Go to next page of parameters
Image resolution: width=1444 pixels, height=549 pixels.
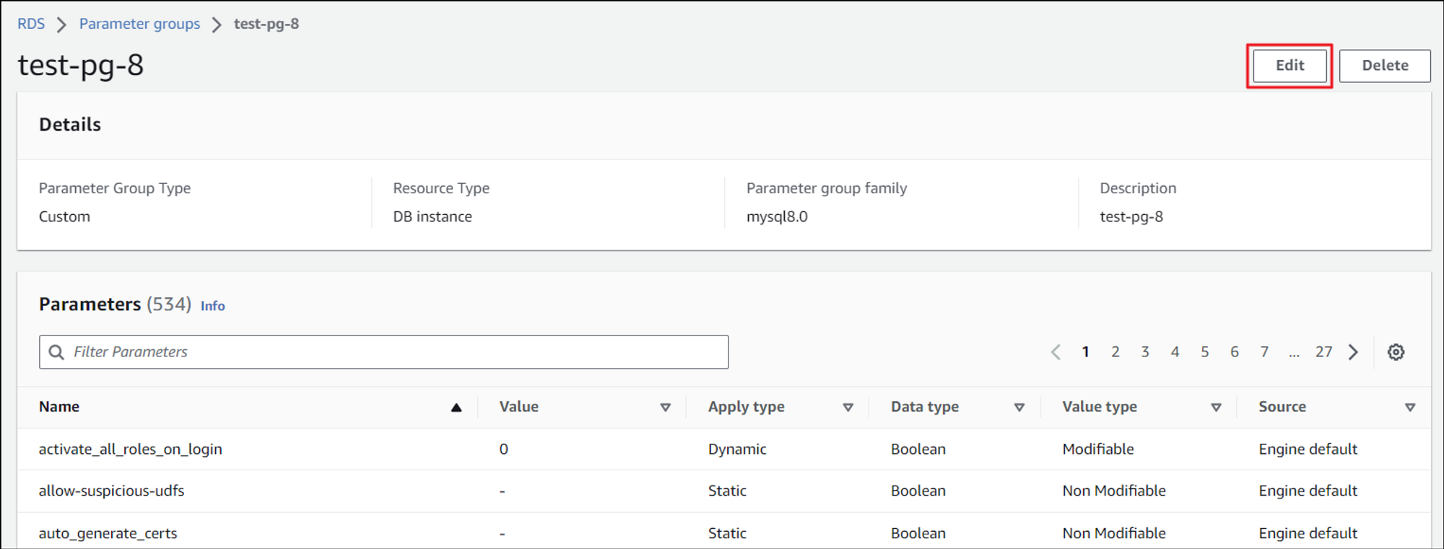[x=1354, y=352]
